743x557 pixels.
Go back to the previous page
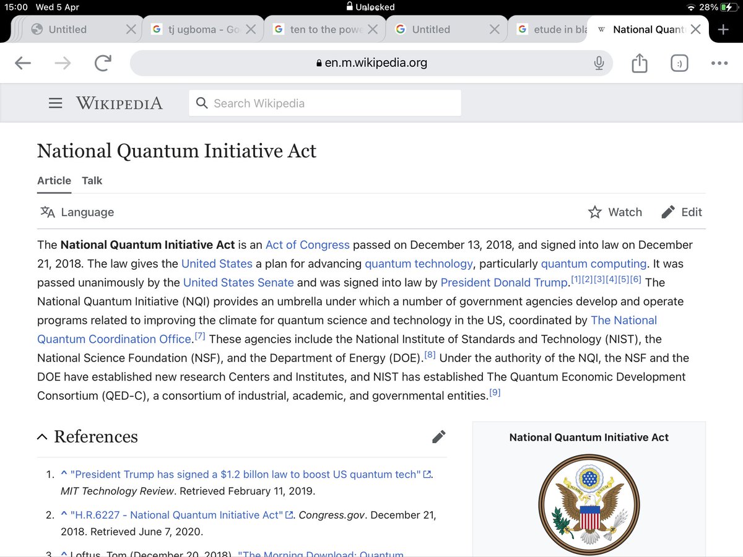(x=23, y=63)
